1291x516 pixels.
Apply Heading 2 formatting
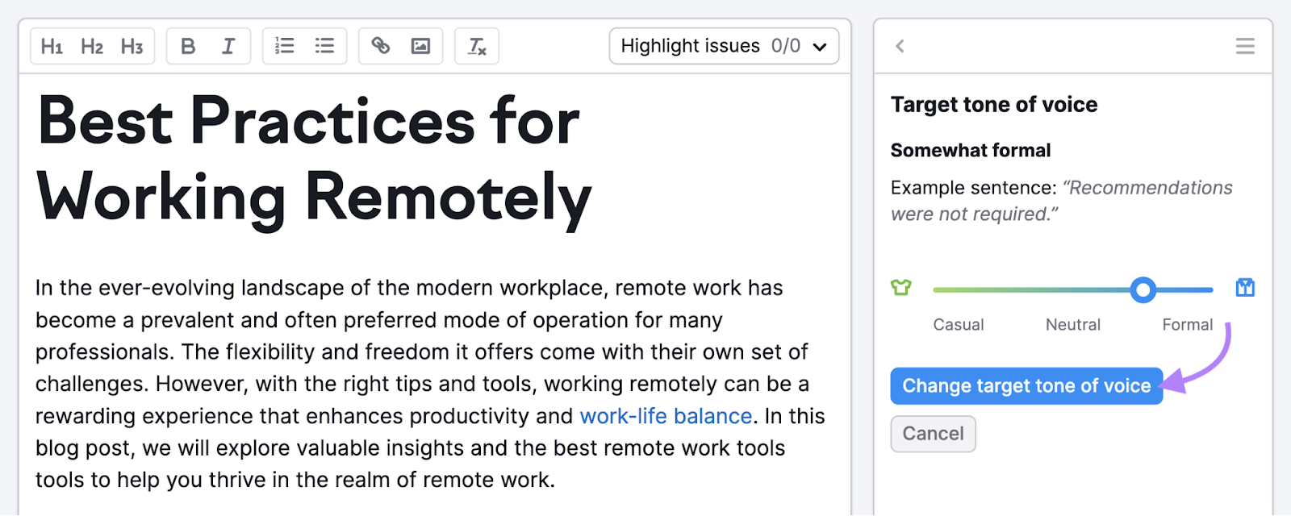coord(92,47)
